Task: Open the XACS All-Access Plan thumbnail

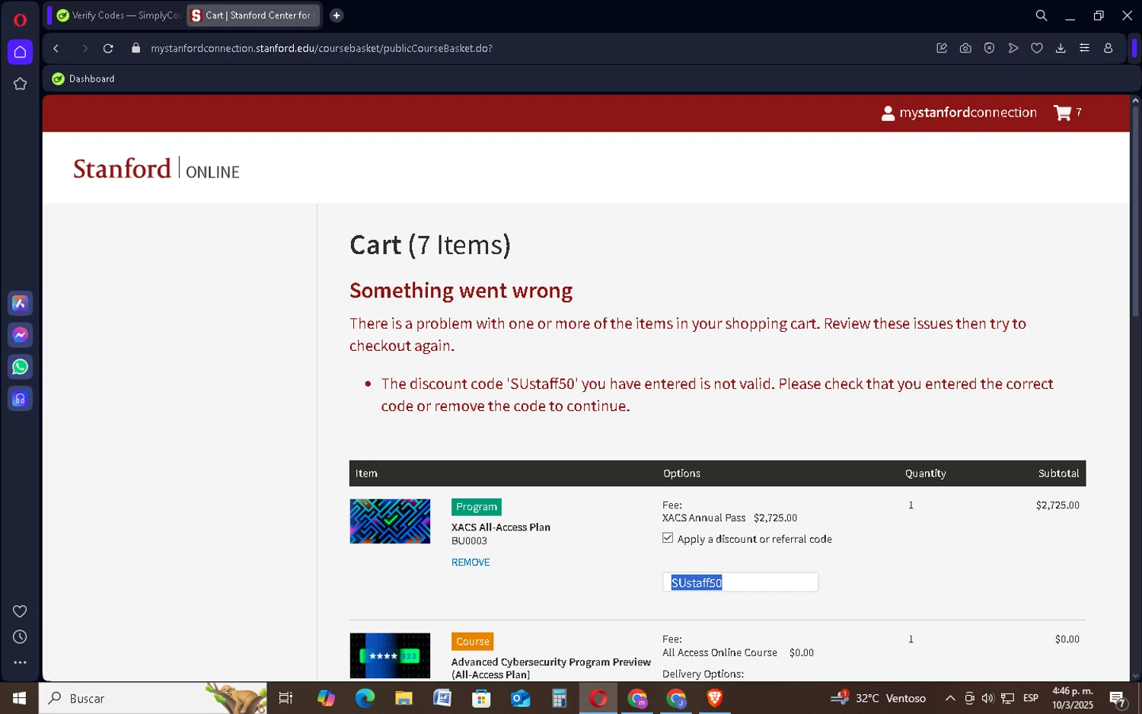Action: tap(390, 521)
